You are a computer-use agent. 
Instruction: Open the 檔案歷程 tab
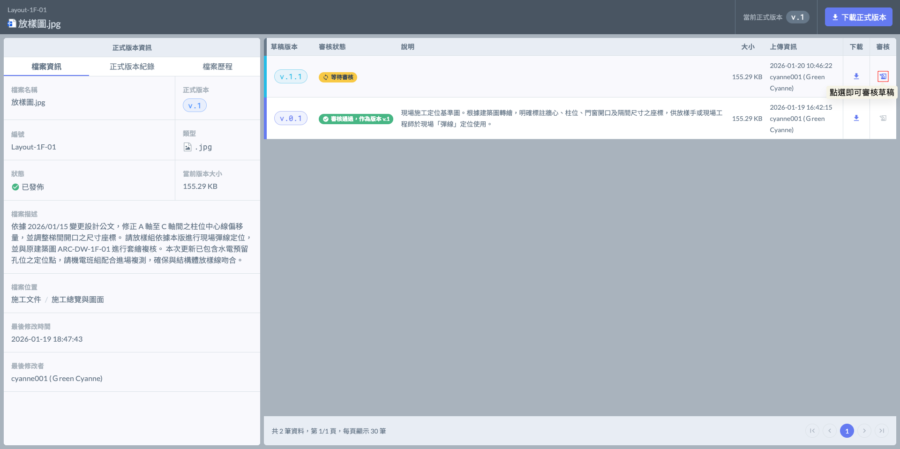[217, 67]
